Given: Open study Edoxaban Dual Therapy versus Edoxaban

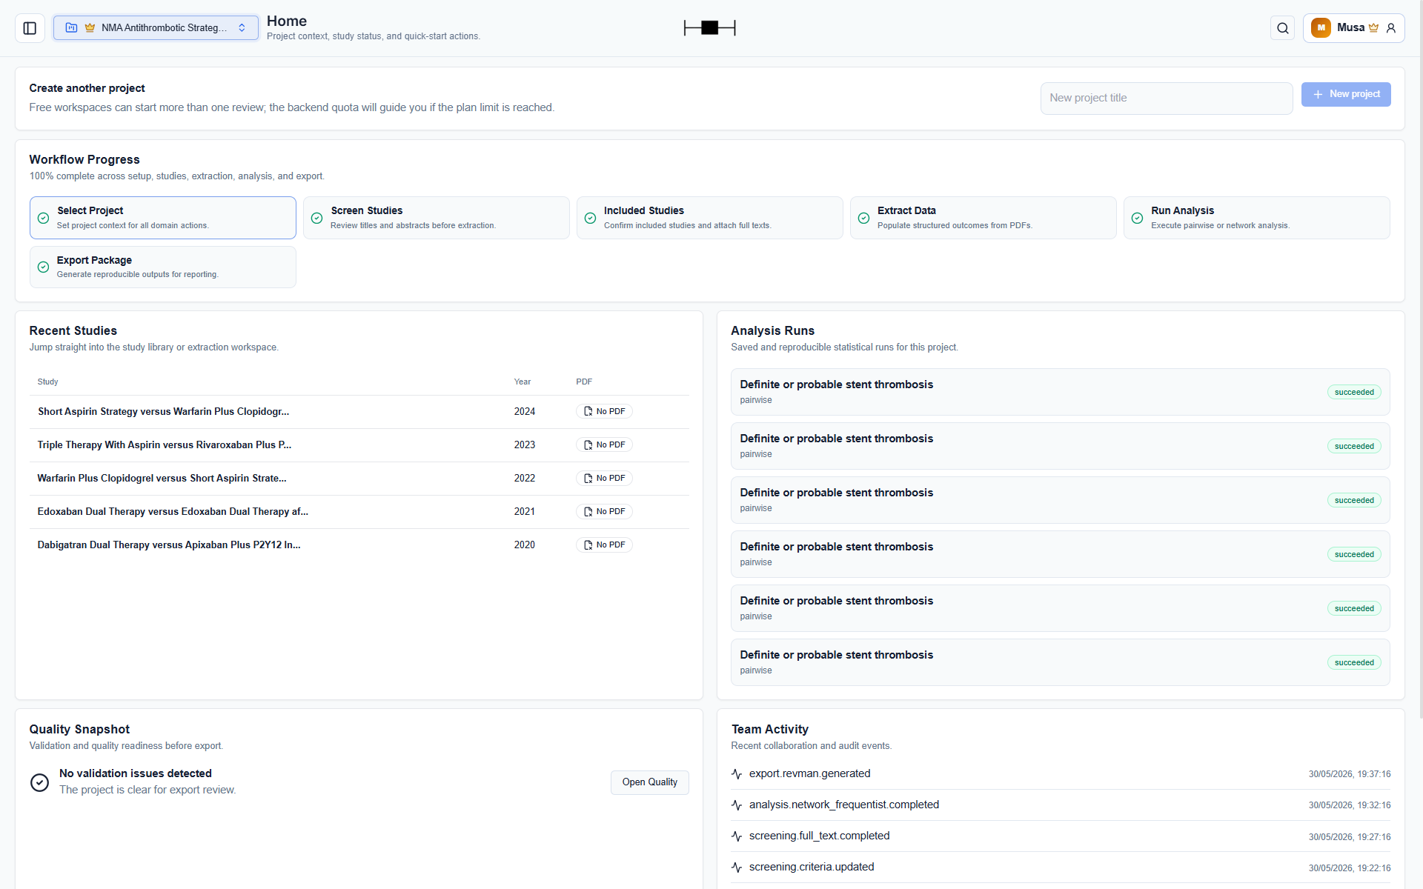Looking at the screenshot, I should click(x=173, y=512).
